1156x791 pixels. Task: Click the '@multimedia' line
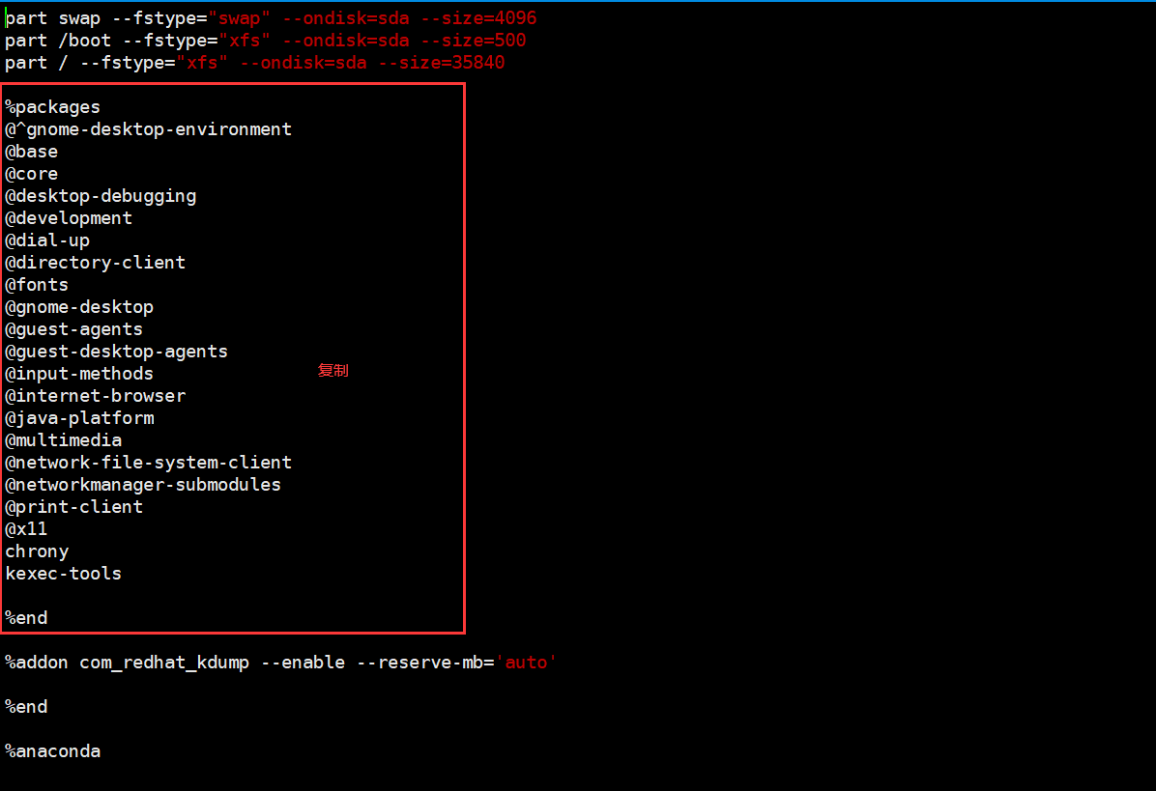(x=64, y=439)
